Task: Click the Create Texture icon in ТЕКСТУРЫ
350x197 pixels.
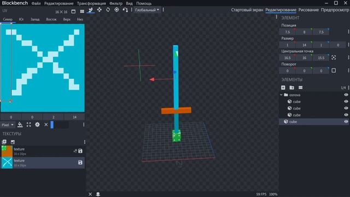Action: [x=4, y=142]
